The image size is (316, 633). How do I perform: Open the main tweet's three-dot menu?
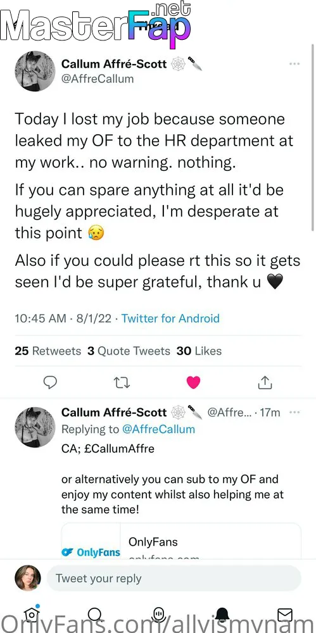click(x=294, y=64)
